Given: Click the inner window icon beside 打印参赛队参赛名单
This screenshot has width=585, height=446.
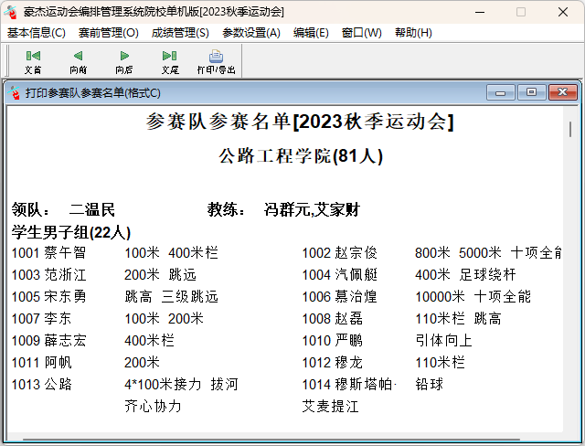Looking at the screenshot, I should pyautogui.click(x=15, y=93).
